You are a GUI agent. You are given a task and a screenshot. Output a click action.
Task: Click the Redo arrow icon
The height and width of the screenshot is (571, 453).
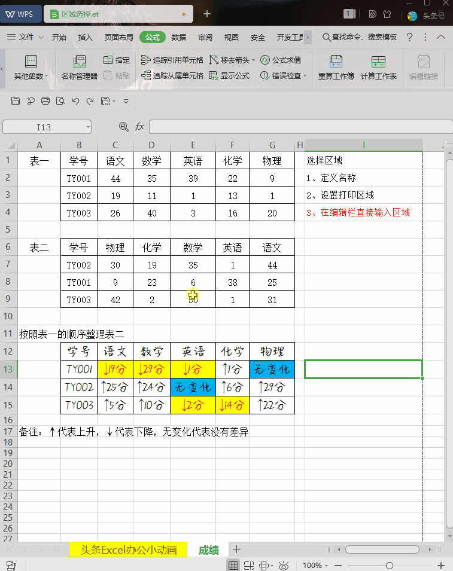(x=90, y=101)
